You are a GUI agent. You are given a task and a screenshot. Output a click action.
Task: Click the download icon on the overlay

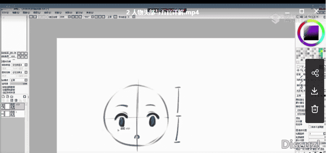coord(314,91)
